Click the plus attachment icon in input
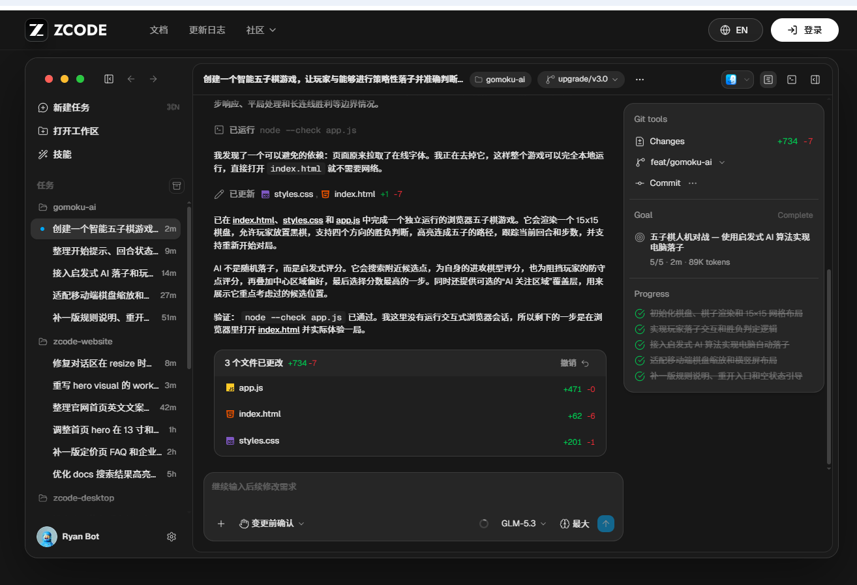This screenshot has height=585, width=857. tap(221, 524)
